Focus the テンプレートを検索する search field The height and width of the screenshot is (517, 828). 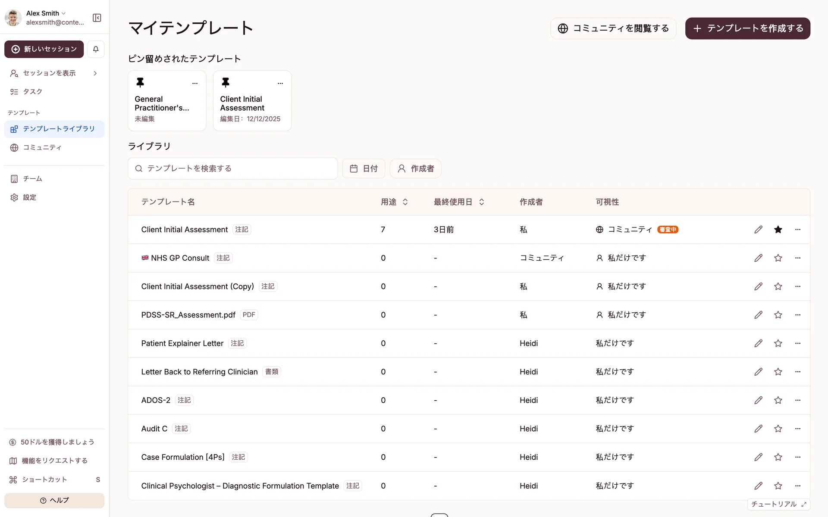pyautogui.click(x=233, y=168)
